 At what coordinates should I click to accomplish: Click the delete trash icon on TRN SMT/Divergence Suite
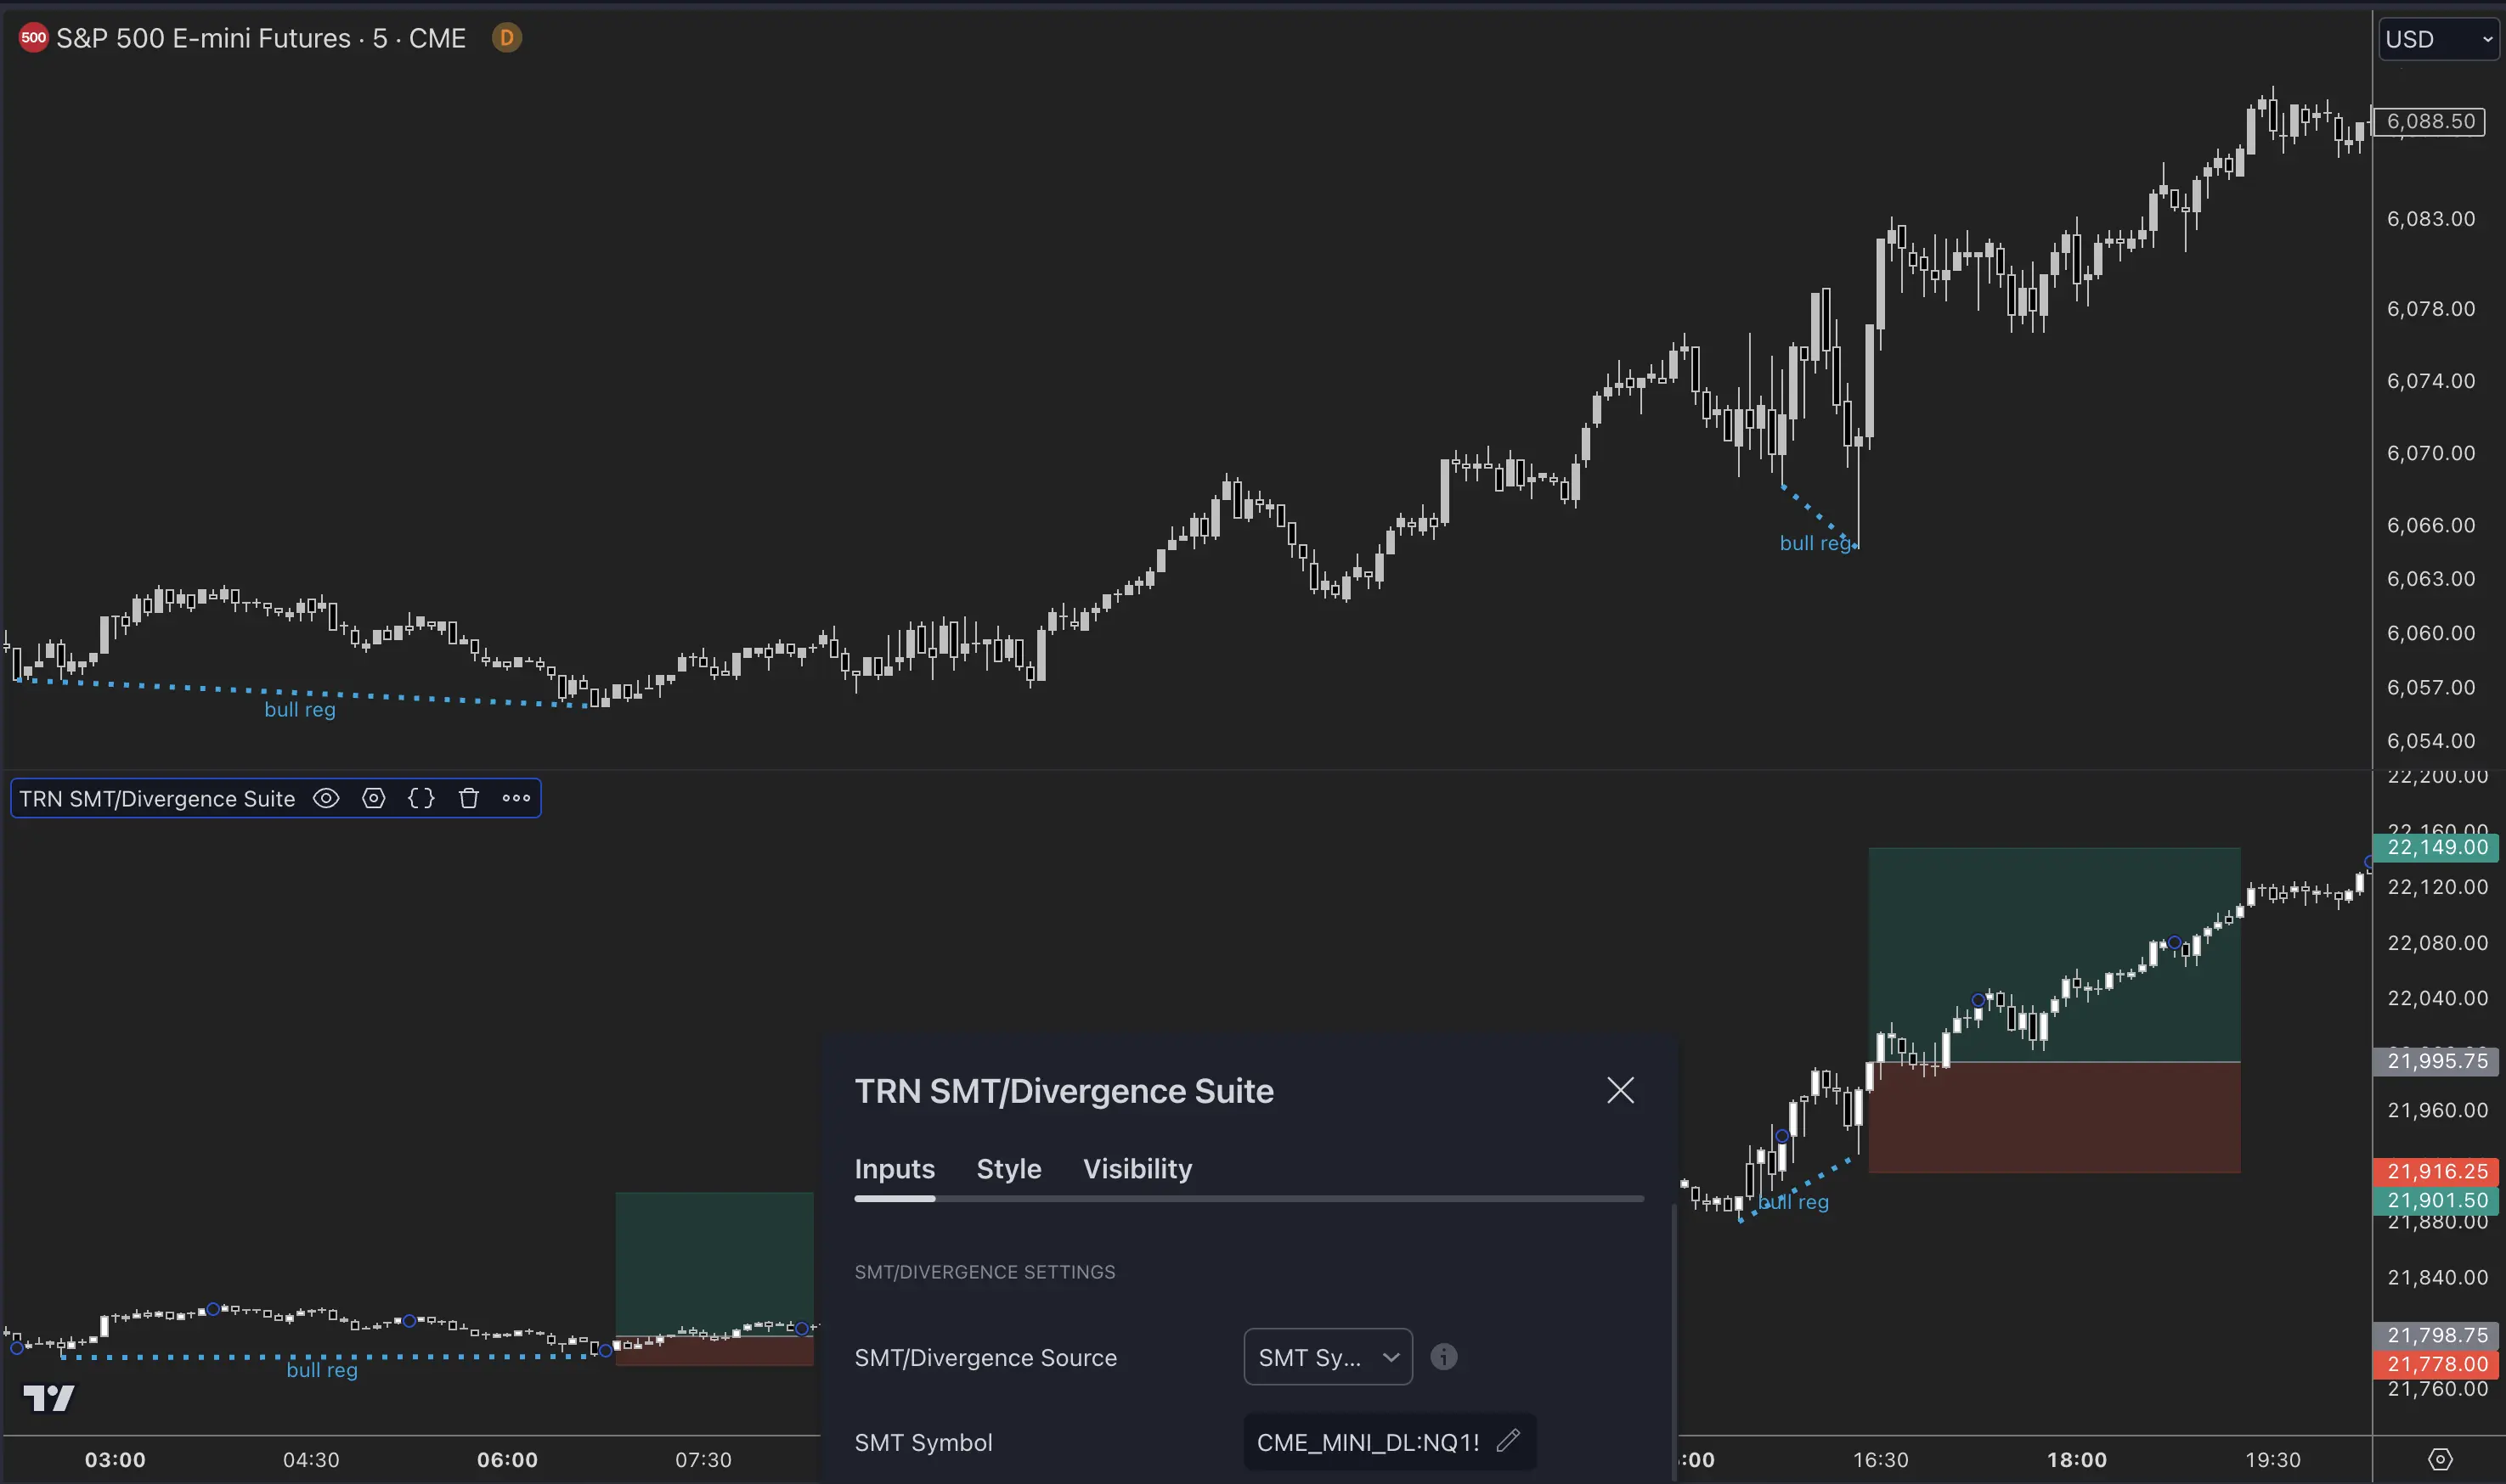coord(466,799)
